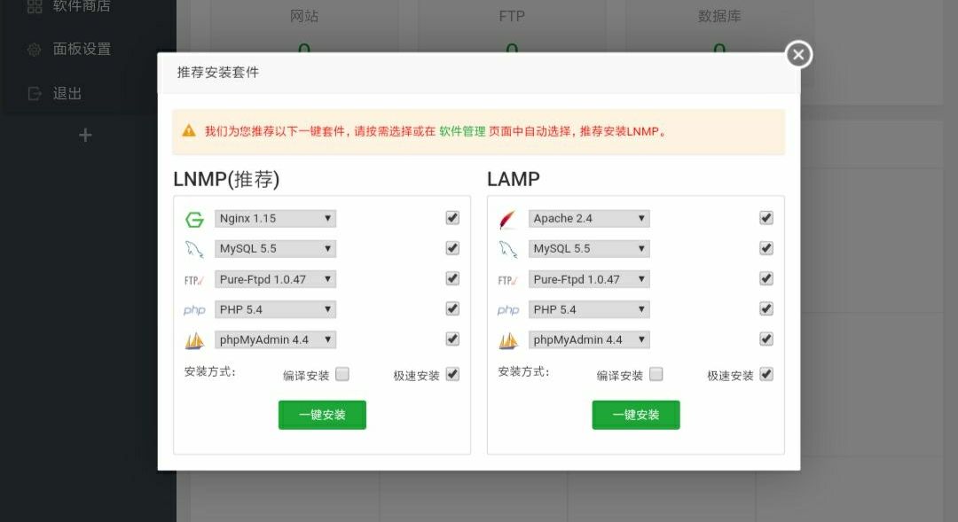
Task: Uncheck MySQL 5.5 in LAMP
Action: coord(766,248)
